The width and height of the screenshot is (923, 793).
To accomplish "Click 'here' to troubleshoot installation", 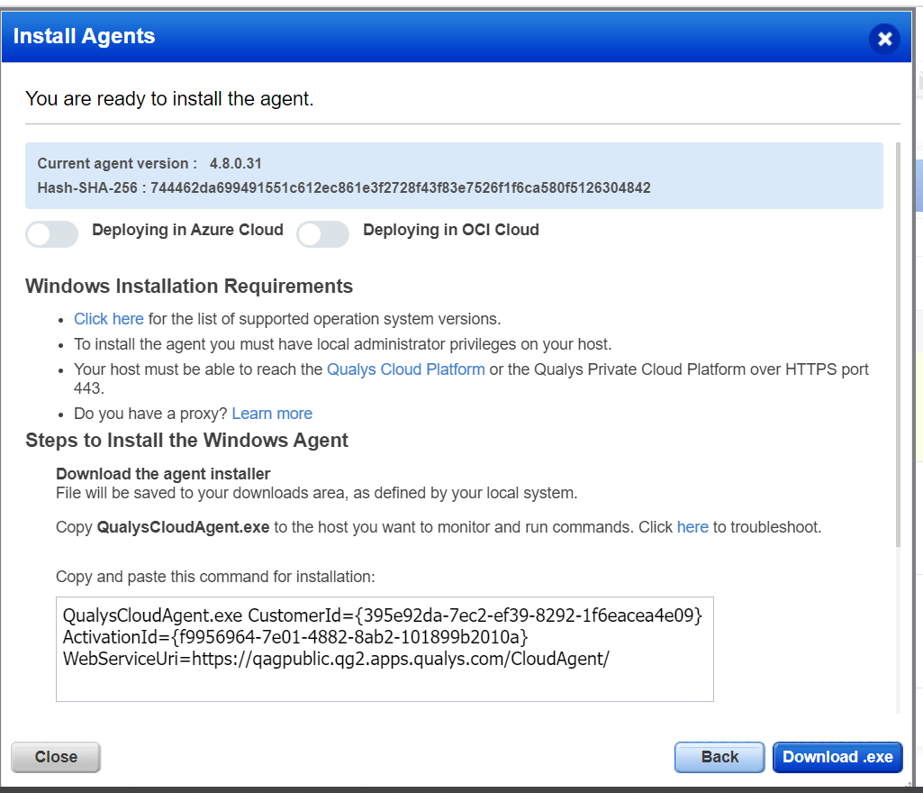I will [692, 526].
